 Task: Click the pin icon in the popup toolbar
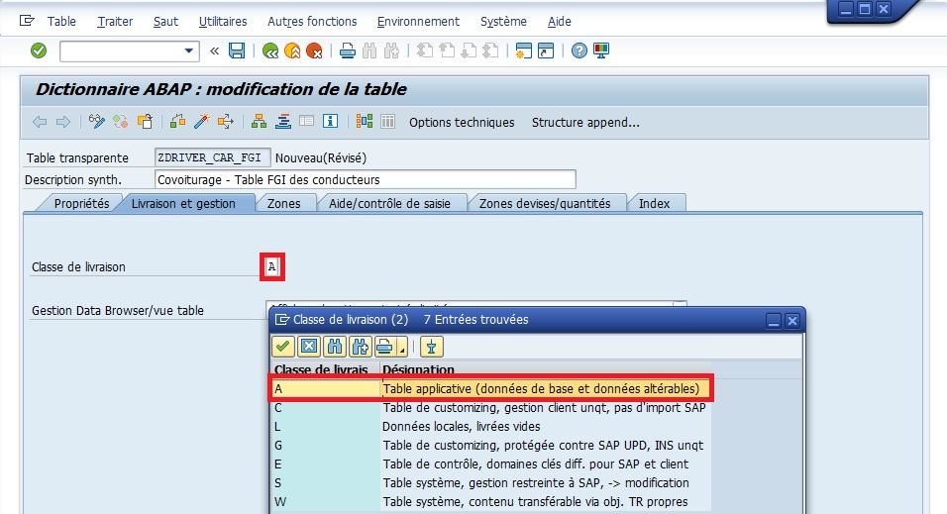pyautogui.click(x=431, y=346)
